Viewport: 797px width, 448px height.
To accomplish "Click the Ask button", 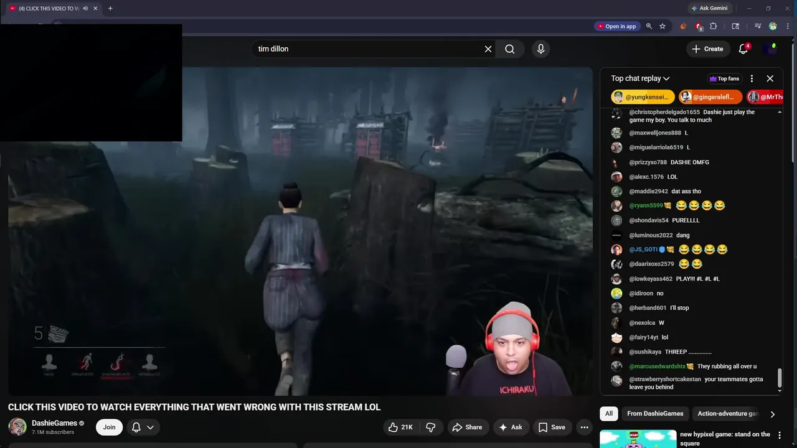I will pyautogui.click(x=511, y=427).
